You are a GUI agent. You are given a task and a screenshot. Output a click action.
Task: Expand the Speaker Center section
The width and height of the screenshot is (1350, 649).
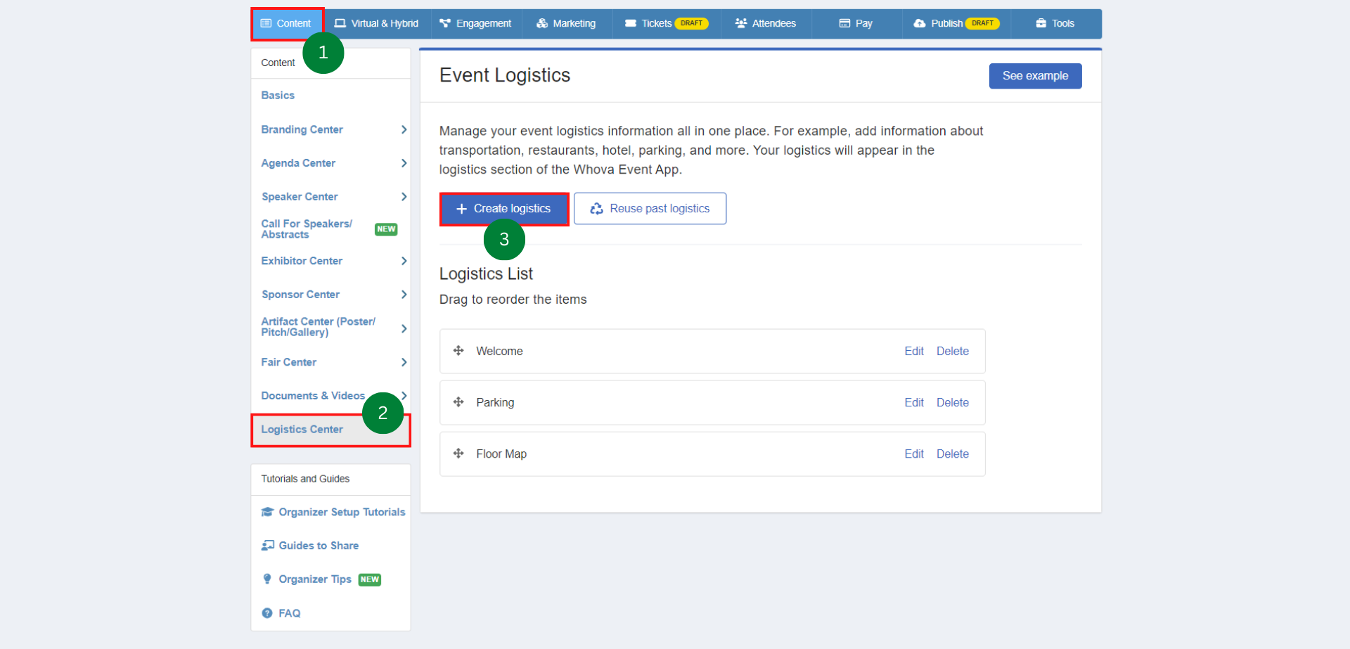(404, 197)
